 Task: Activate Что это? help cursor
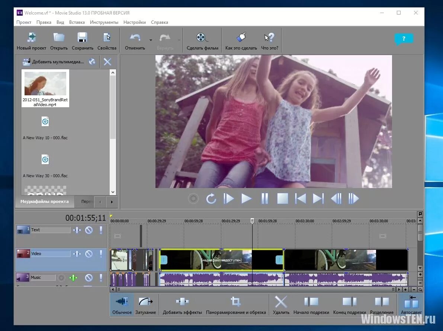pos(270,41)
